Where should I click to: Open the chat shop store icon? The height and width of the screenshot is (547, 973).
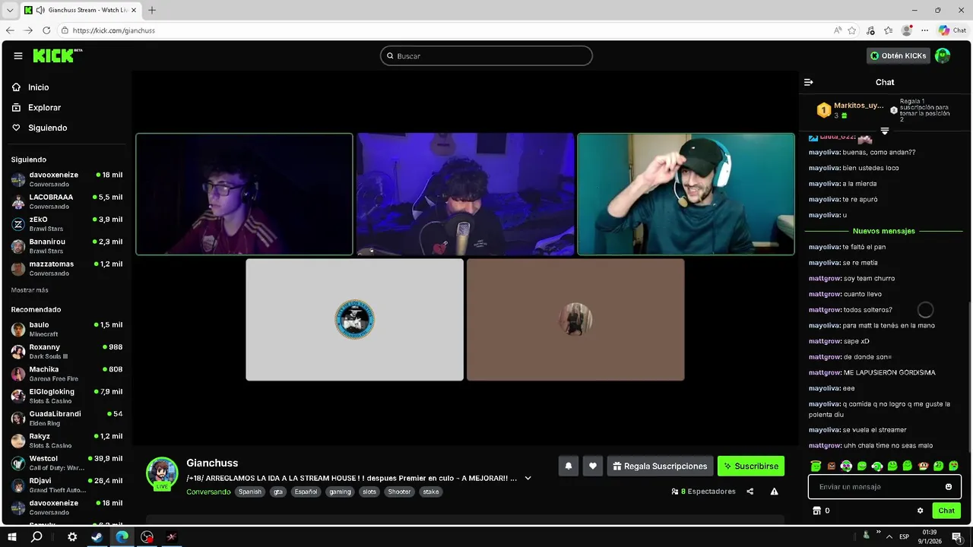[817, 511]
